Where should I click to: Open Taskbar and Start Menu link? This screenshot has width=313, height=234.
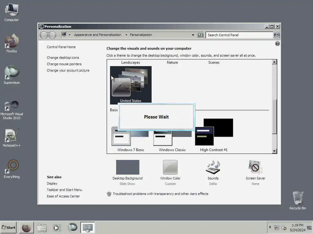click(64, 190)
